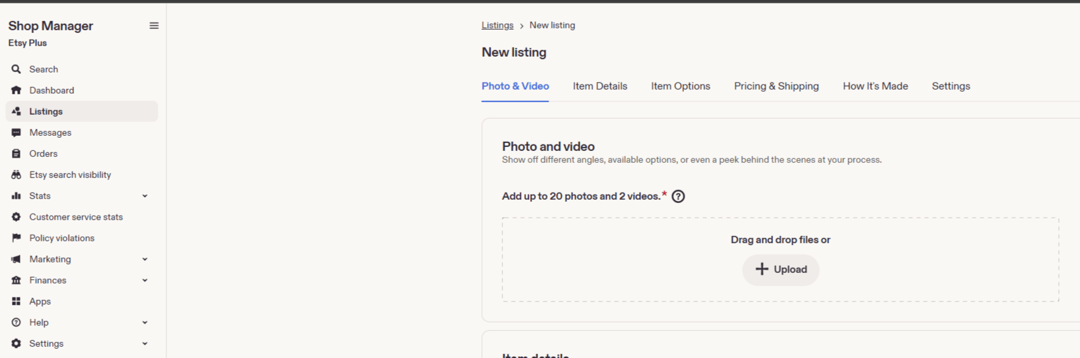This screenshot has height=358, width=1080.
Task: Expand the Stats submenu chevron
Action: tap(145, 196)
